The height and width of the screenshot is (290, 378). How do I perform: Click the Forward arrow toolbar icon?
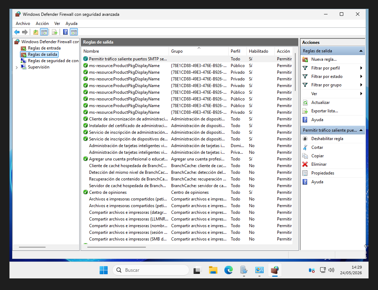[x=25, y=32]
